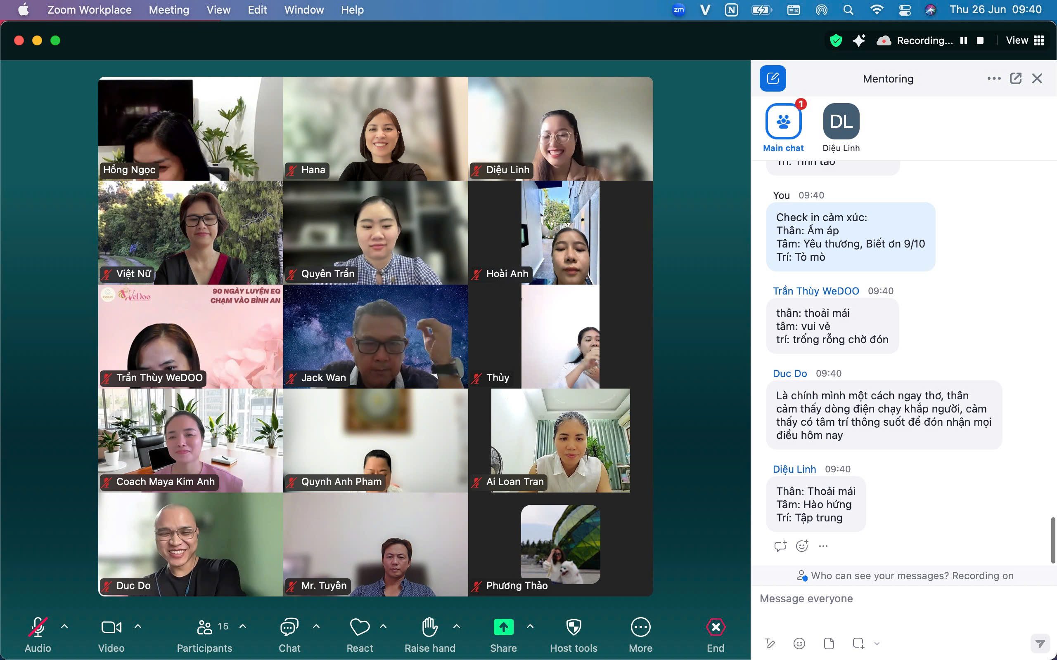Expand video options arrow next to Video
Viewport: 1057px width, 660px height.
click(x=137, y=627)
